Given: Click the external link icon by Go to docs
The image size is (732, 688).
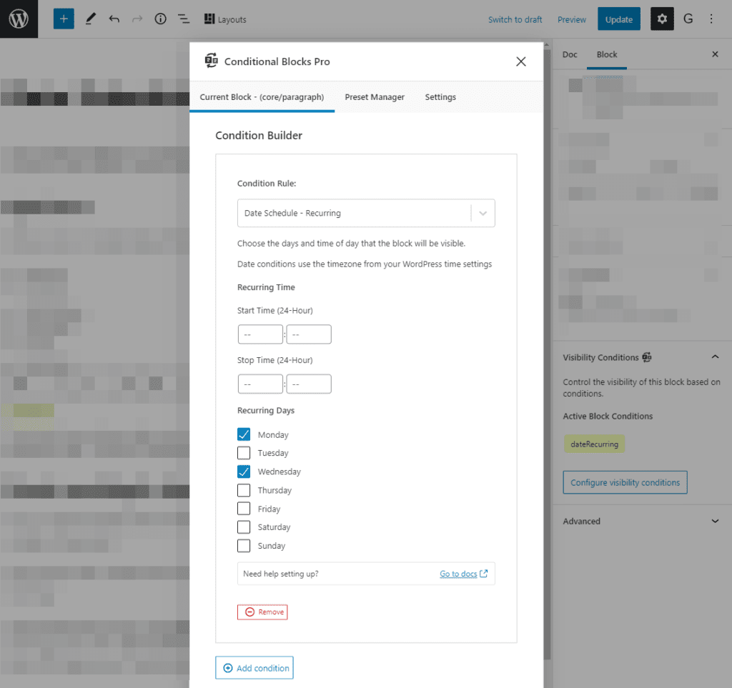Looking at the screenshot, I should tap(484, 573).
